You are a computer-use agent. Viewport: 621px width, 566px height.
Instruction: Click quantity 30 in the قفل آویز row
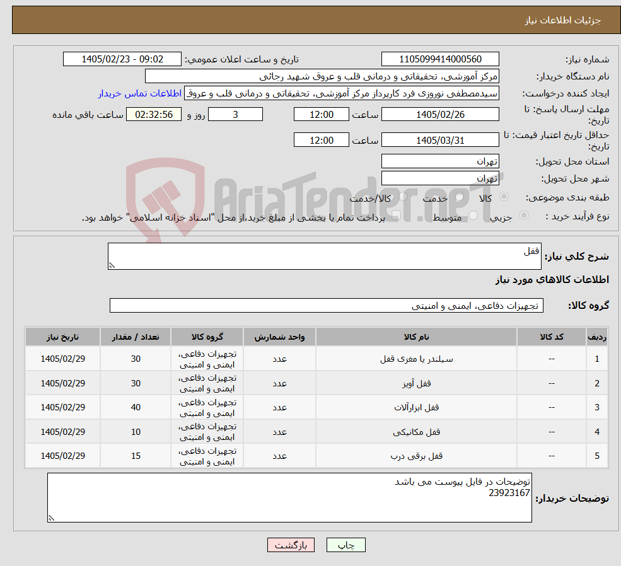pos(136,384)
